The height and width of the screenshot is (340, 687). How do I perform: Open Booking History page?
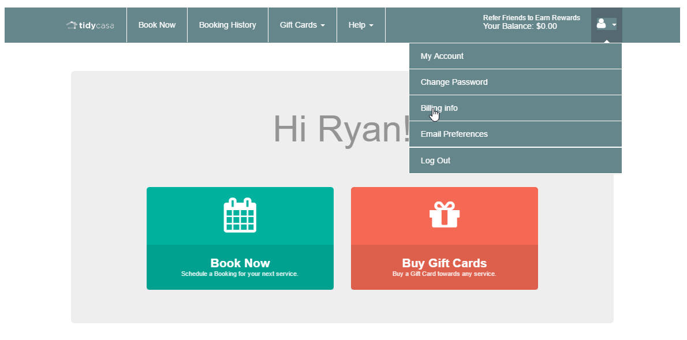click(227, 25)
